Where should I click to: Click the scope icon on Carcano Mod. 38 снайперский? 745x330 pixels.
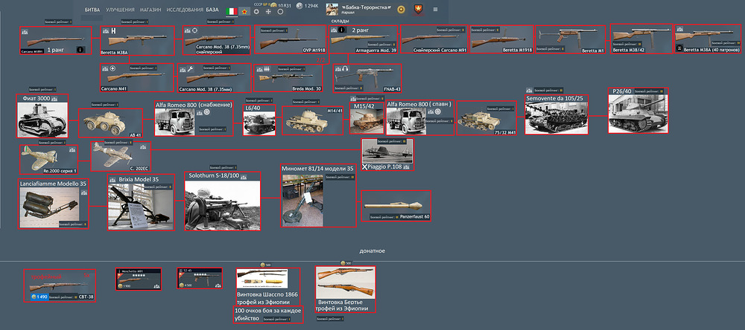coord(194,30)
